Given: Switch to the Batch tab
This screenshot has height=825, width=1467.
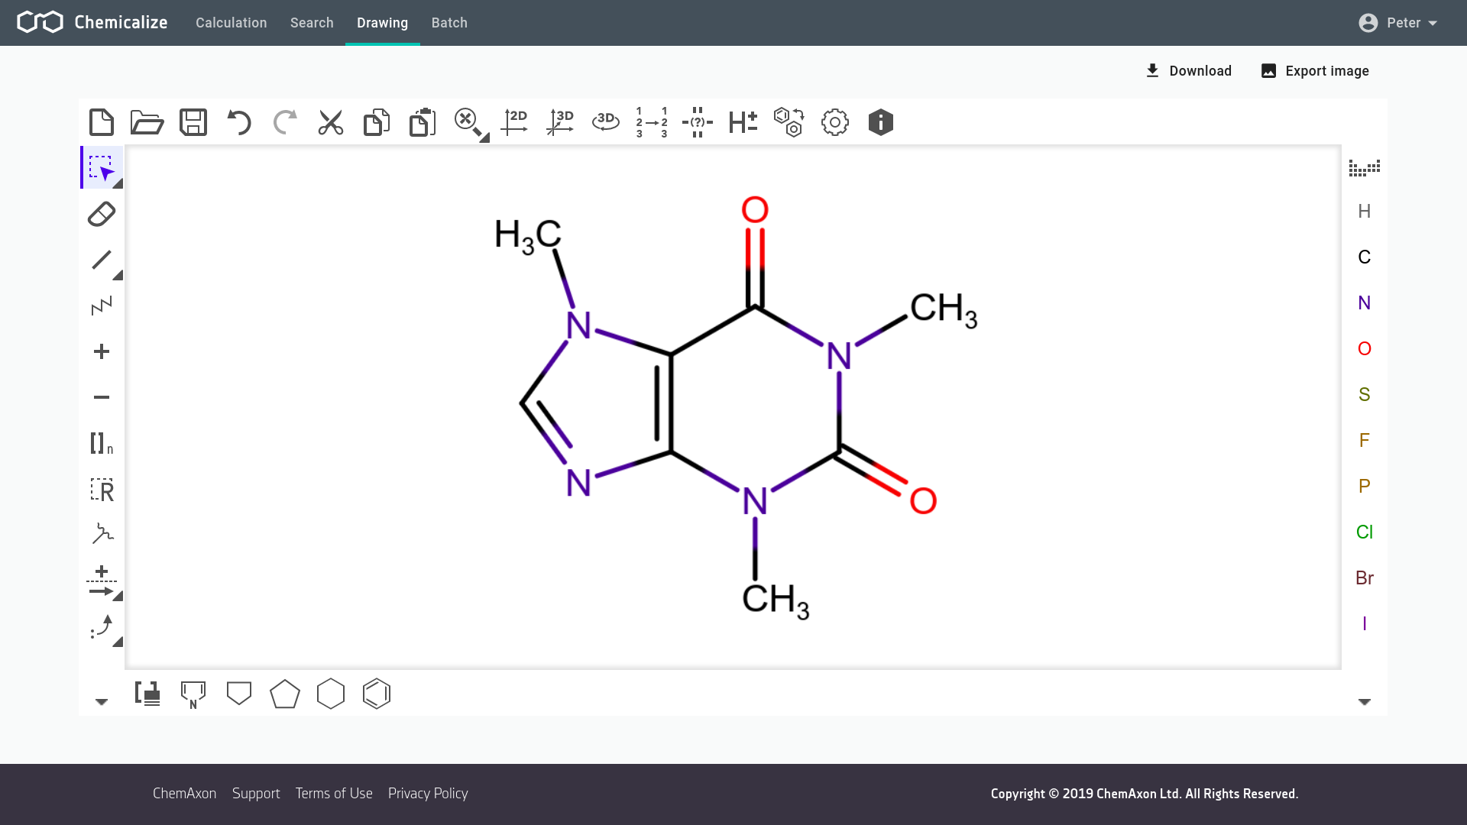Looking at the screenshot, I should pyautogui.click(x=449, y=23).
